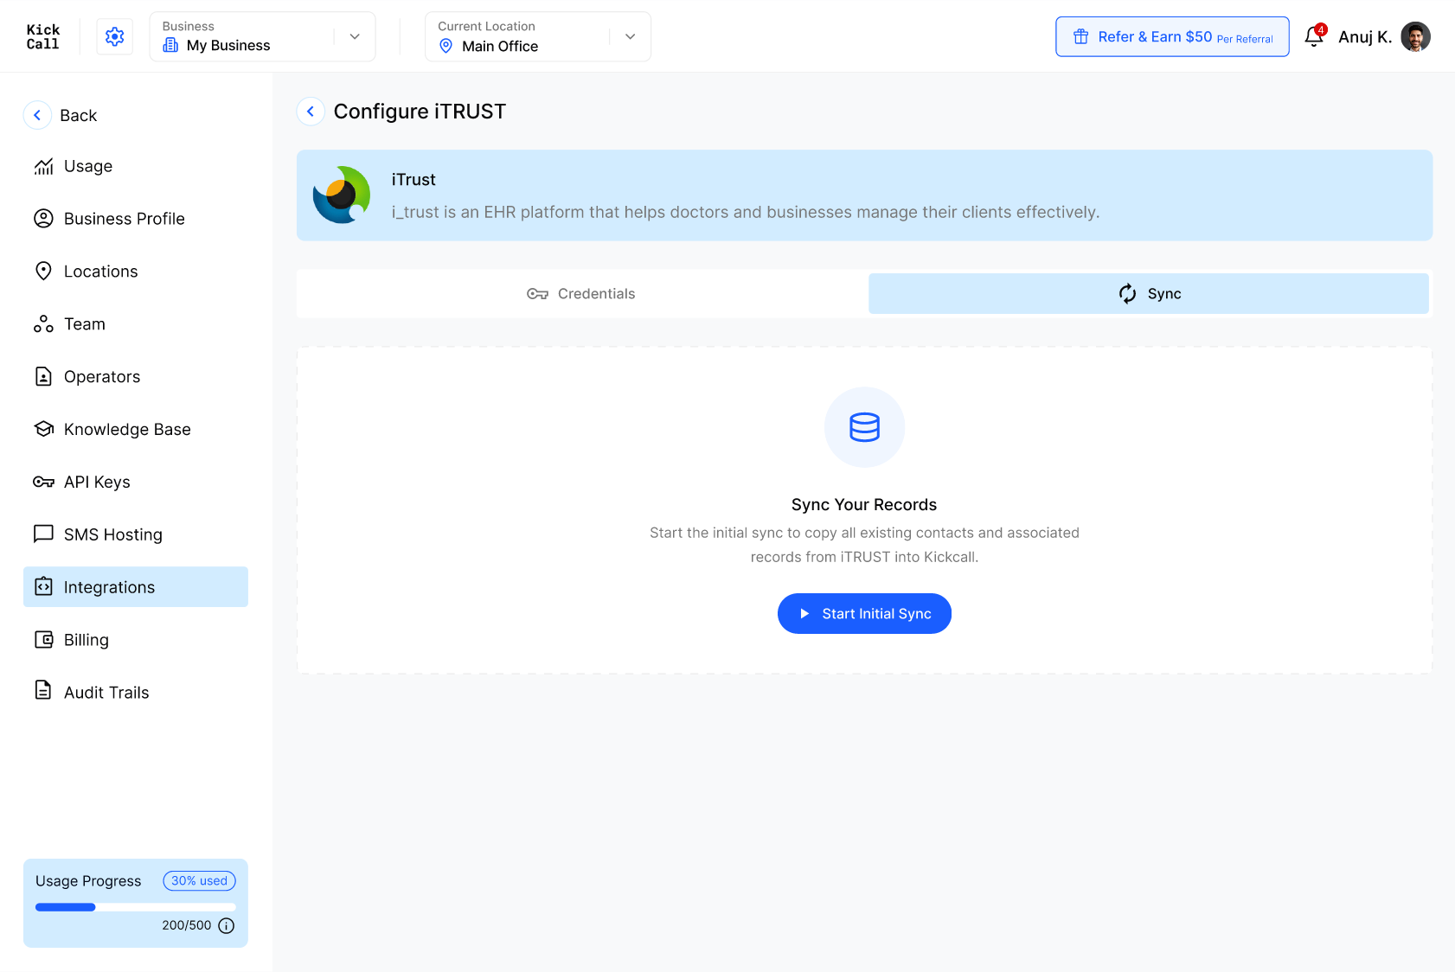Click the sync arrows icon in the Sync tab
The image size is (1455, 972).
point(1127,294)
